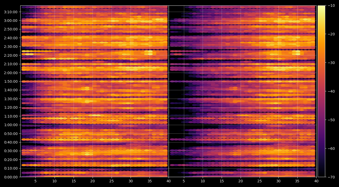Click the inferno colorbar gradient strip
The height and width of the screenshot is (187, 339).
click(321, 91)
